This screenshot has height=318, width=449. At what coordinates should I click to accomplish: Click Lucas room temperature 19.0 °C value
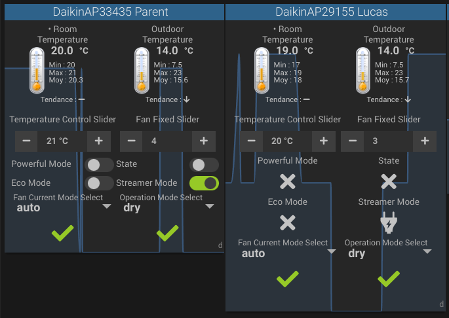tap(294, 50)
